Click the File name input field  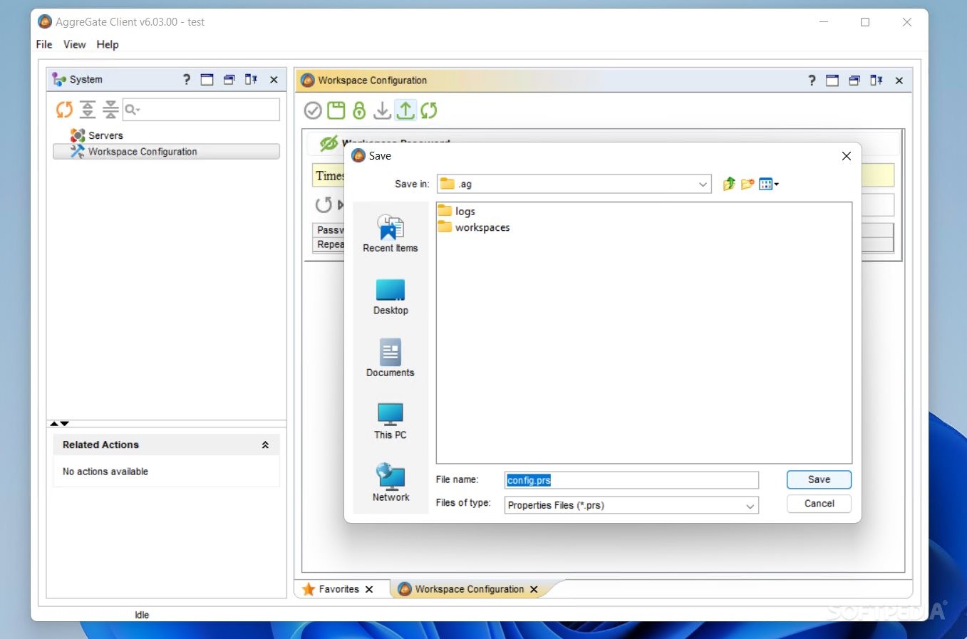(631, 480)
